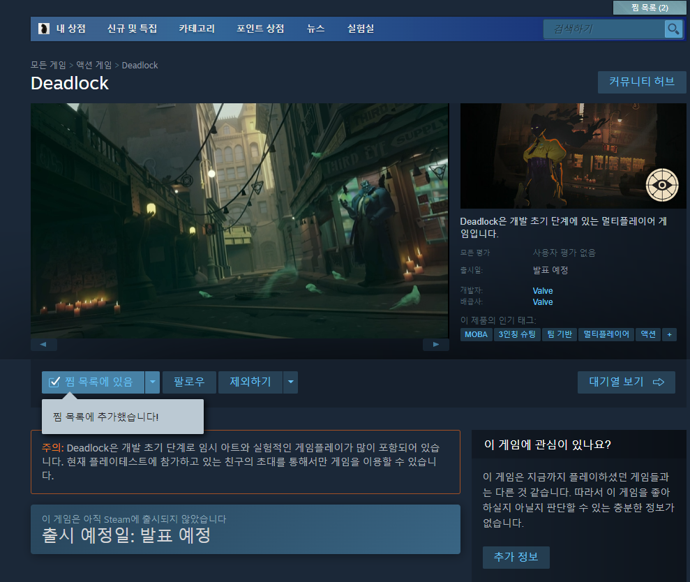
Task: Select the 3인칭 슈팅 tag
Action: pos(516,334)
